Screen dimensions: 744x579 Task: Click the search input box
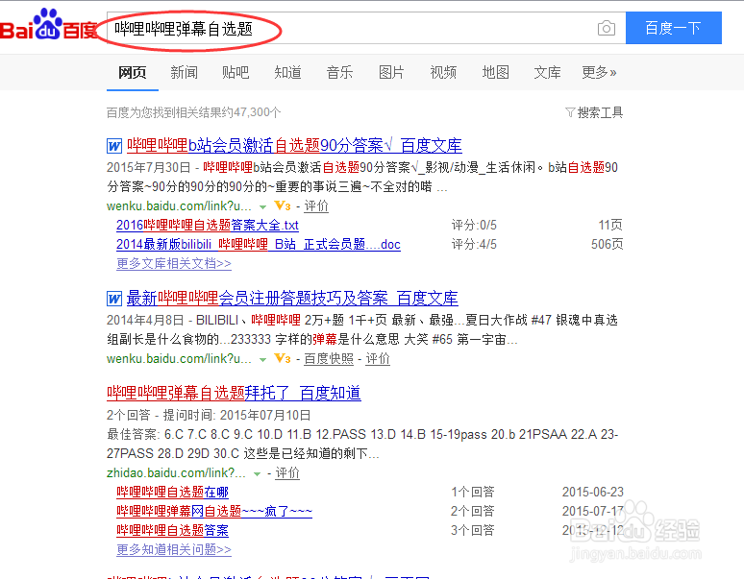click(366, 28)
